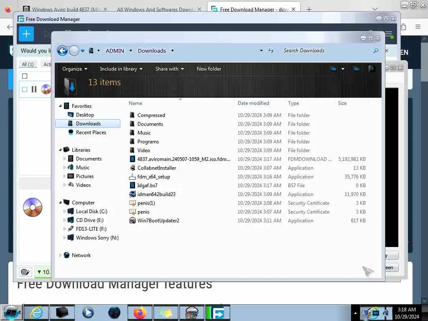
Task: Select Desktop in Favorites
Action: (x=84, y=115)
